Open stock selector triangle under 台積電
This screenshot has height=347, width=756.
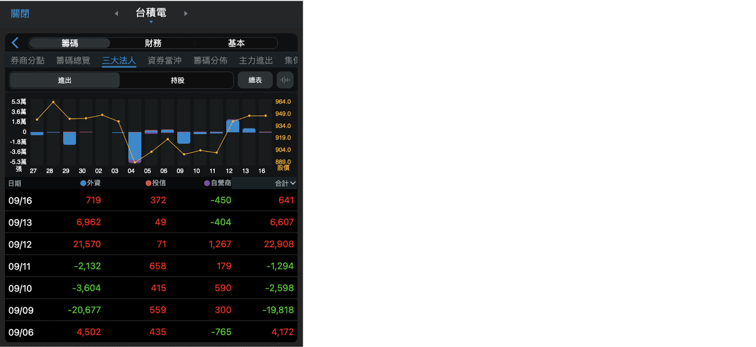click(x=151, y=22)
